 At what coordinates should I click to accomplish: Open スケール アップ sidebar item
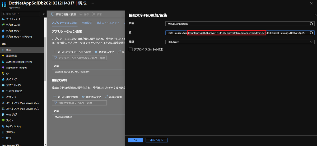tap(23, 103)
